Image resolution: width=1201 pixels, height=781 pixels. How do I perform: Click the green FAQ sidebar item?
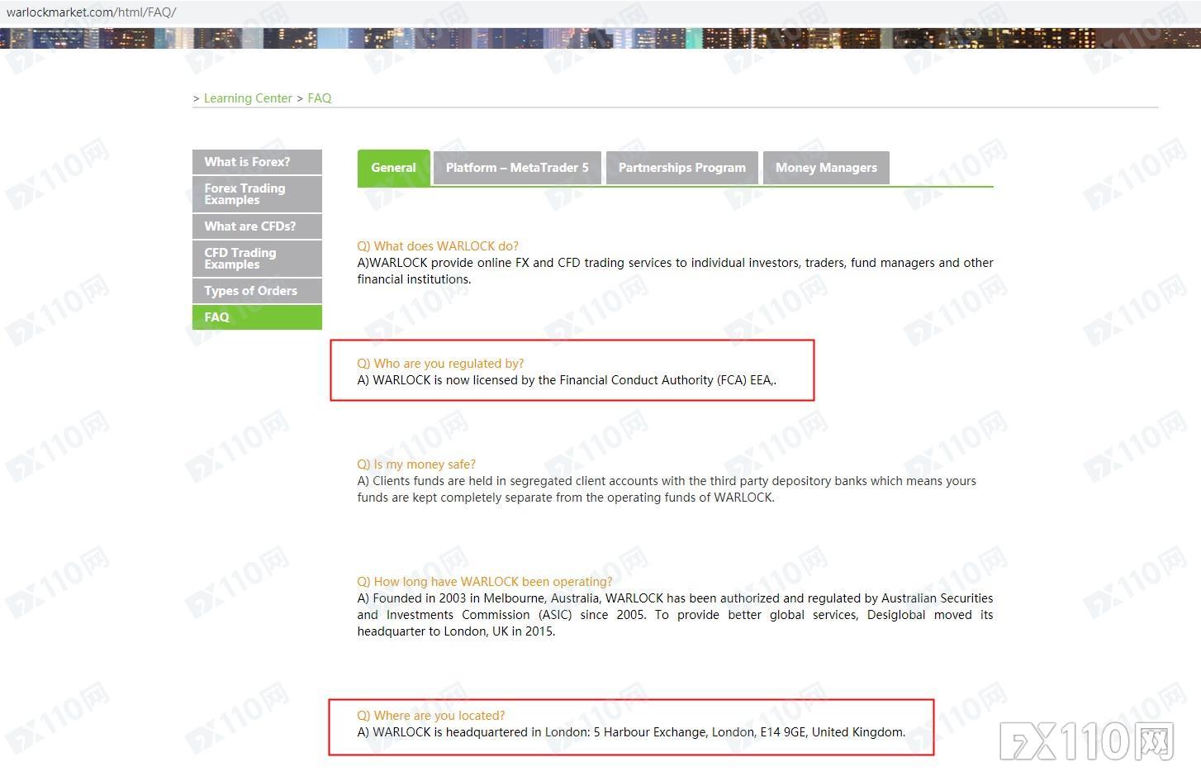click(x=257, y=317)
